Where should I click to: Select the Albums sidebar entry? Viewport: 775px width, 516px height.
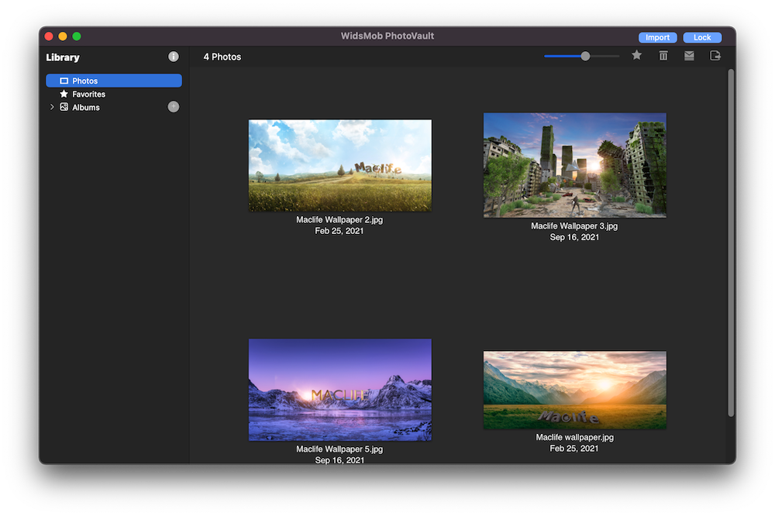(85, 107)
